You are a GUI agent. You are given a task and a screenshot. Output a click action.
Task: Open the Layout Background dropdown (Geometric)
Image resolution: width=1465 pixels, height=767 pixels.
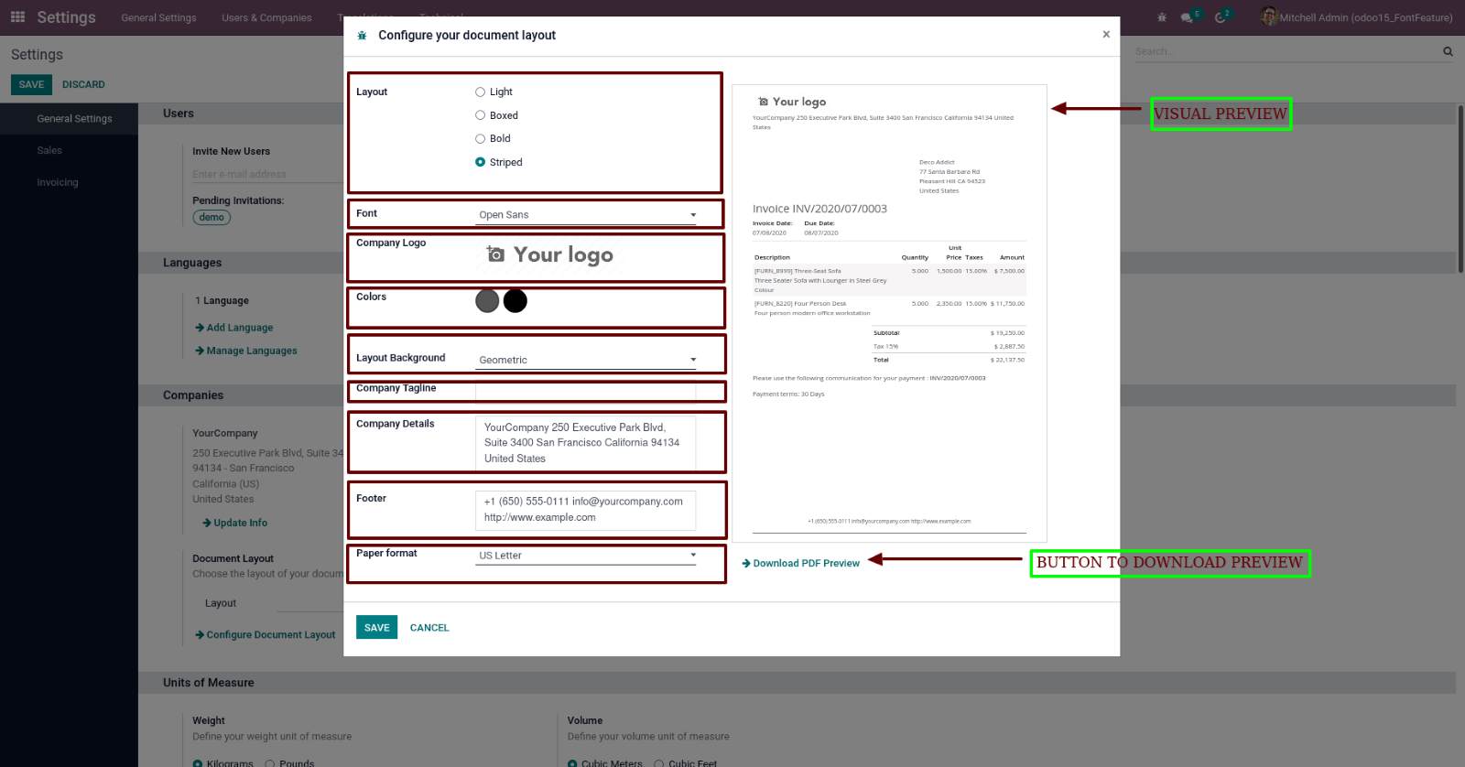coord(586,360)
